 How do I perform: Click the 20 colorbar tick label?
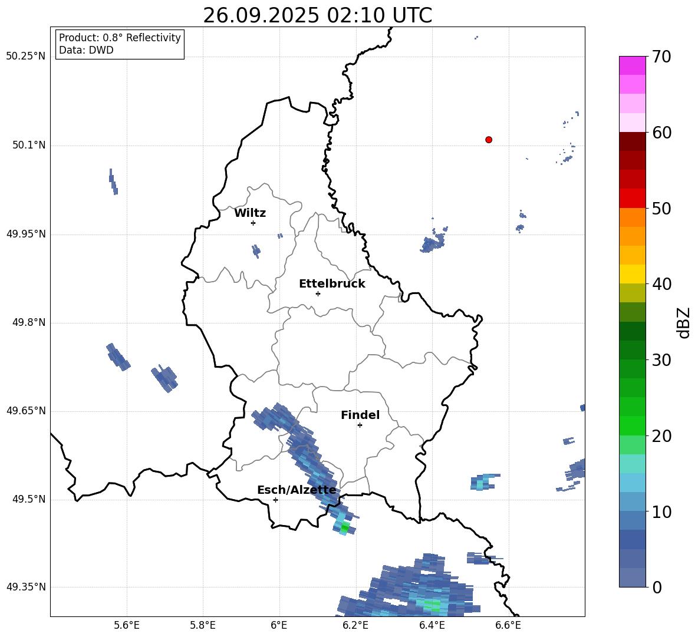click(x=661, y=436)
